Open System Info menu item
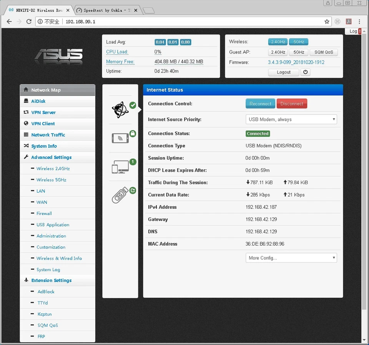The image size is (369, 345). [58, 146]
